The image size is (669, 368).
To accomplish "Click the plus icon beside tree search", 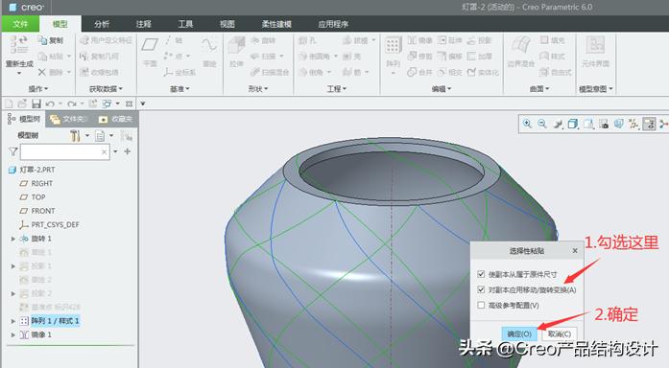I will coord(127,151).
